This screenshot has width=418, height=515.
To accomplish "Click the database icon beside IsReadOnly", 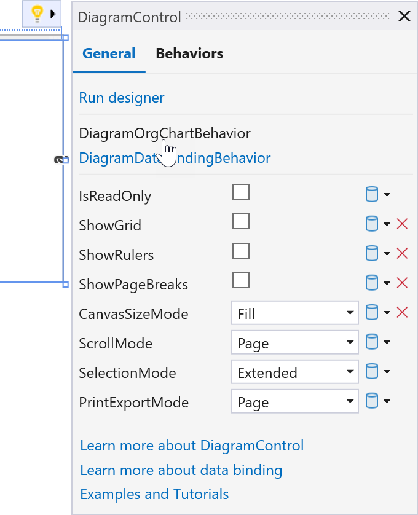I will point(372,195).
